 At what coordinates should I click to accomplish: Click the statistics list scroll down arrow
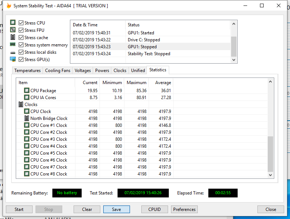tap(270, 175)
